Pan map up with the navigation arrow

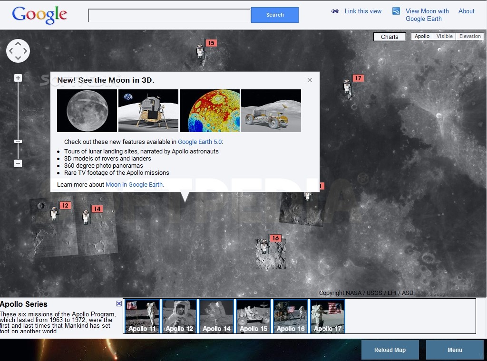tap(18, 44)
